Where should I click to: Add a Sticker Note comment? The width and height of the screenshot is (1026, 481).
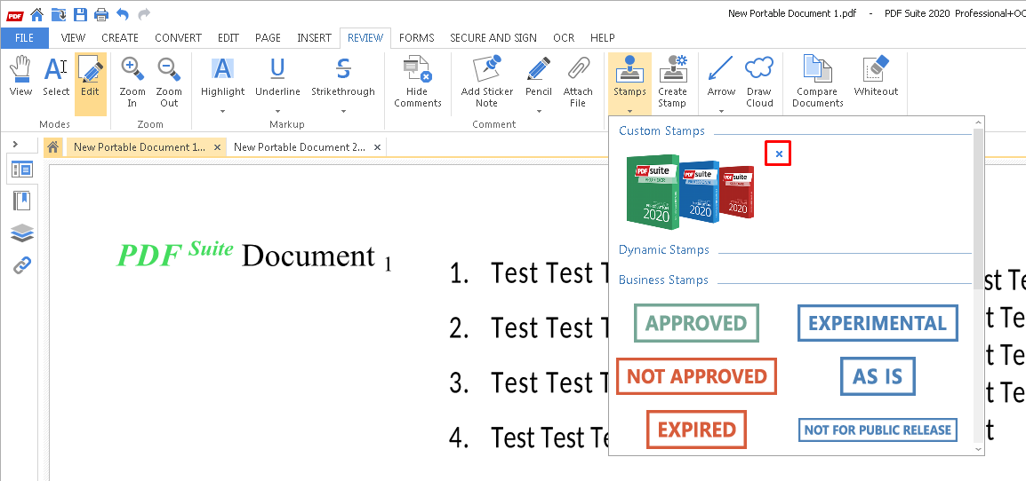tap(487, 83)
